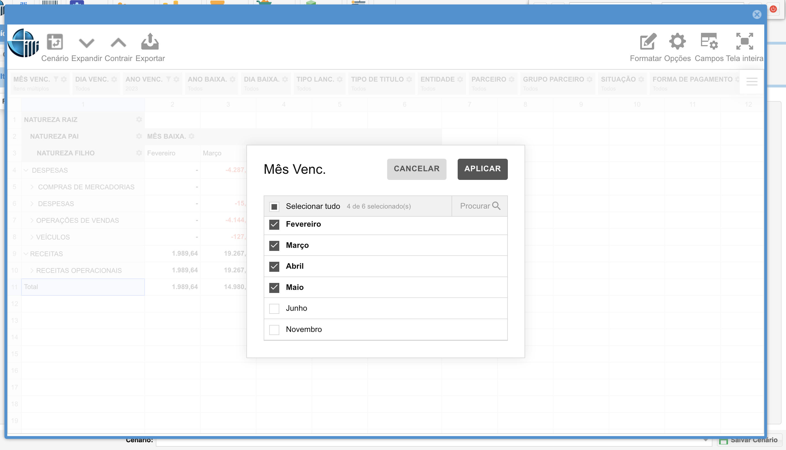Switch to Tela inteira mode
The height and width of the screenshot is (450, 786).
click(744, 42)
